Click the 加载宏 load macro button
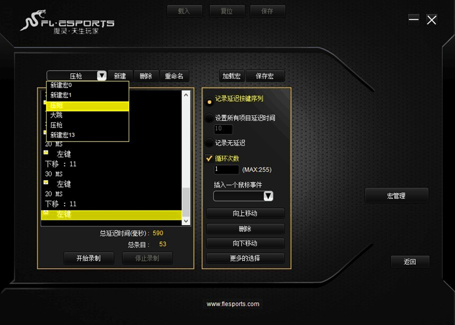Screen dimensions: 455x325 point(231,76)
